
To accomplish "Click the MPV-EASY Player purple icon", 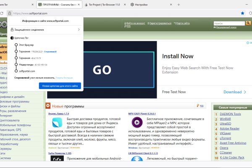I will click(136, 122).
